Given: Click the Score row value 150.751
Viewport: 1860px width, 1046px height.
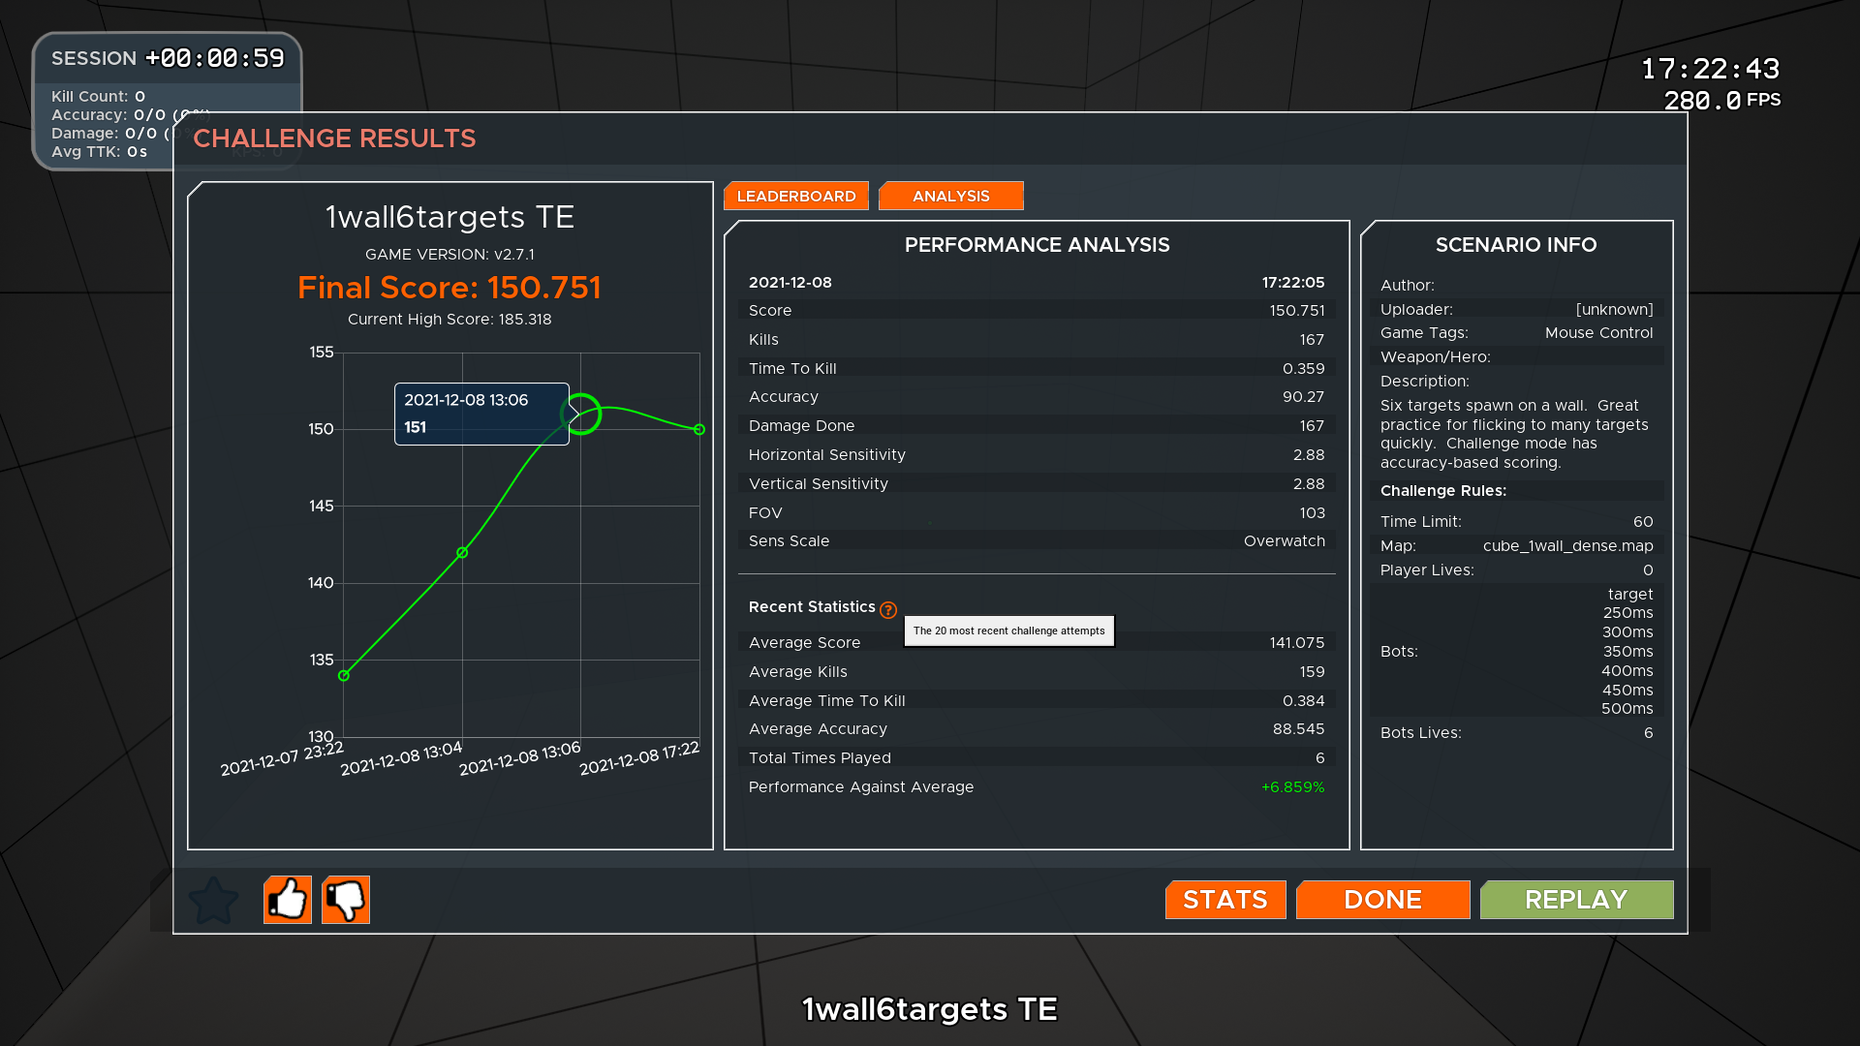Looking at the screenshot, I should (1297, 311).
